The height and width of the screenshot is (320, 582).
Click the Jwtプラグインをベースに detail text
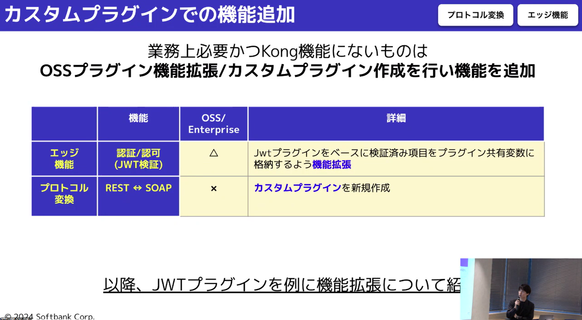pyautogui.click(x=394, y=158)
